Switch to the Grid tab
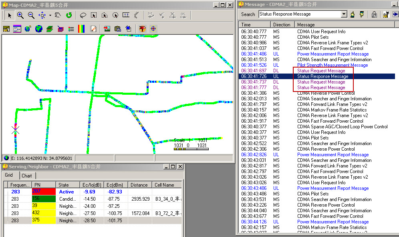Image resolution: width=399 pixels, height=237 pixels. (9, 175)
